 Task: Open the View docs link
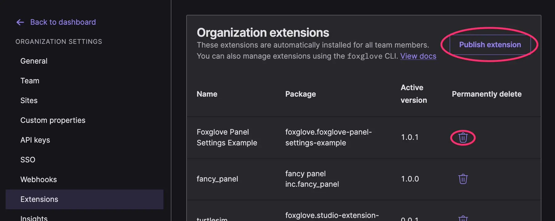(x=418, y=56)
